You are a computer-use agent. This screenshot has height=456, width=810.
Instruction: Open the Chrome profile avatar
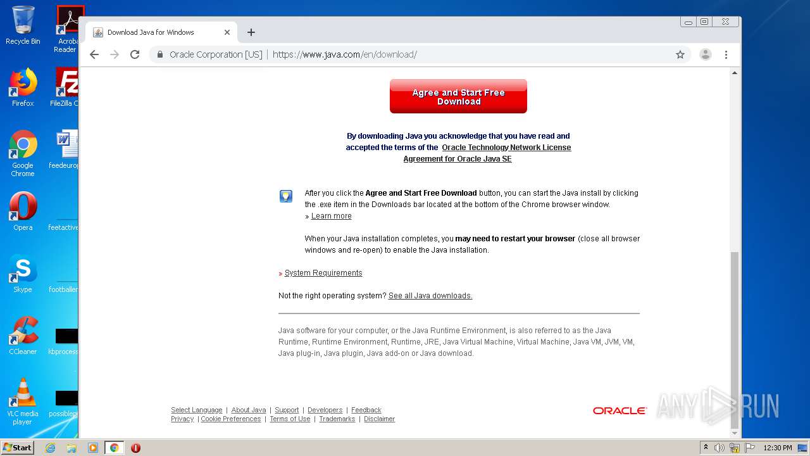coord(706,54)
